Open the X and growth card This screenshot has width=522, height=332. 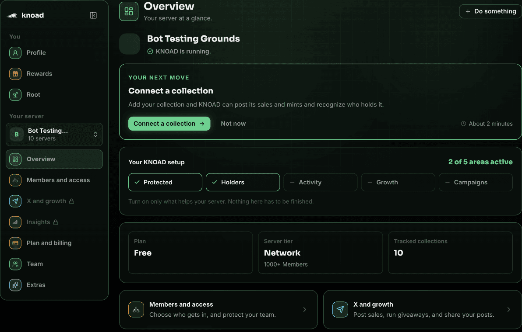click(423, 309)
